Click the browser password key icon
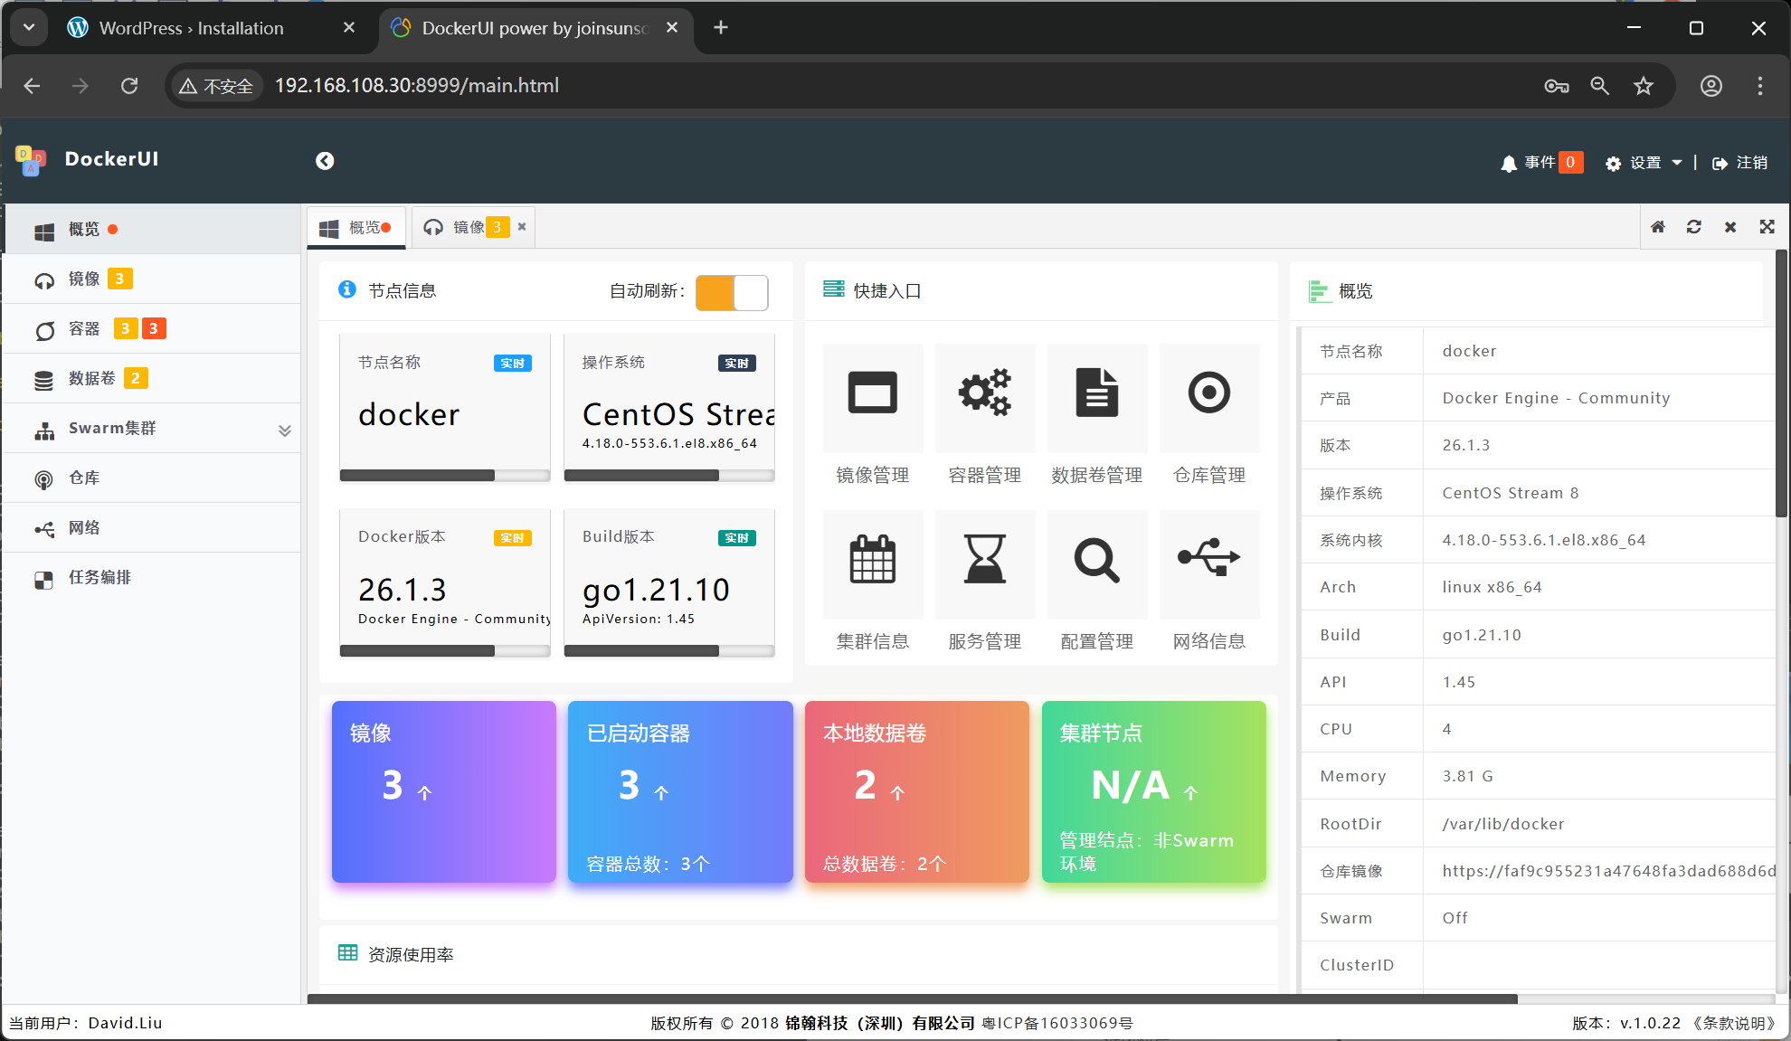Image resolution: width=1791 pixels, height=1041 pixels. pyautogui.click(x=1556, y=86)
